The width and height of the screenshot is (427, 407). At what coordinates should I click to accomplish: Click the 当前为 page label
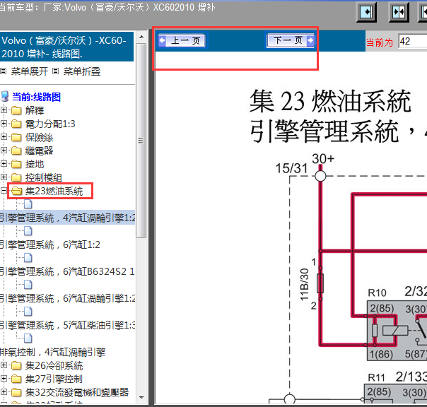pyautogui.click(x=380, y=42)
